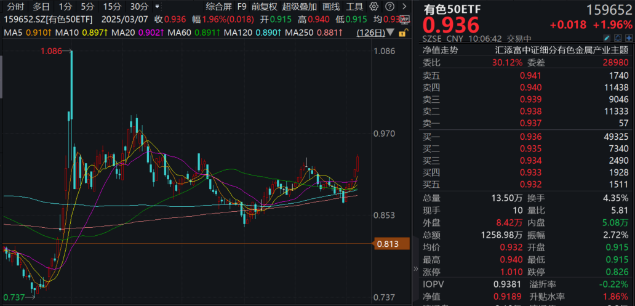Click 买一 volume 49325
This screenshot has width=635, height=306.
[615, 137]
